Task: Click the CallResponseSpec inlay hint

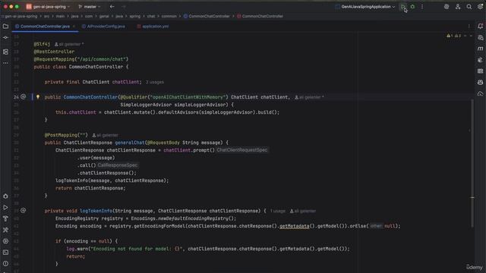Action: tap(118, 165)
